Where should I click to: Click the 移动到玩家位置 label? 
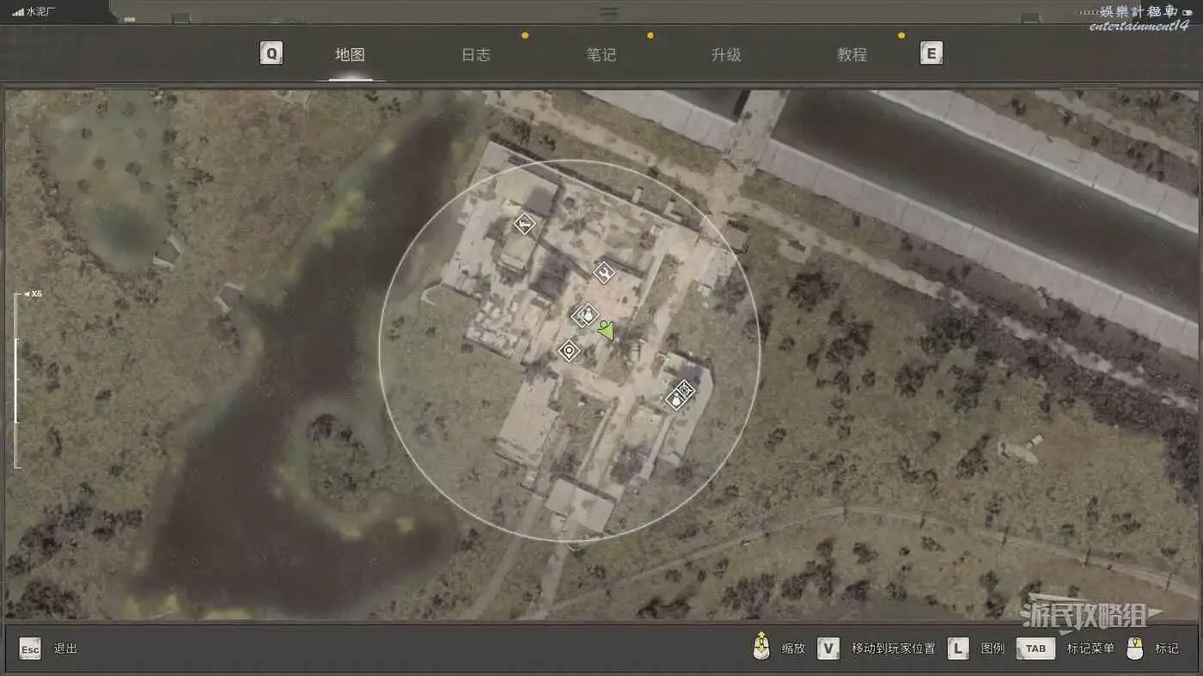[x=893, y=649]
